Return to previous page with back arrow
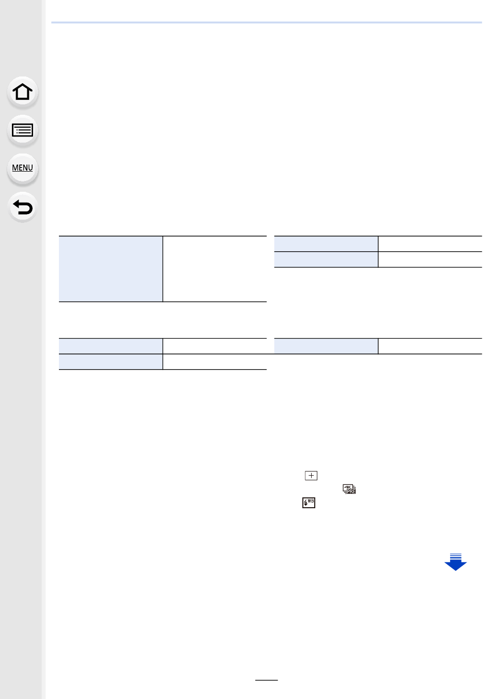This screenshot has width=491, height=699. pyautogui.click(x=23, y=207)
